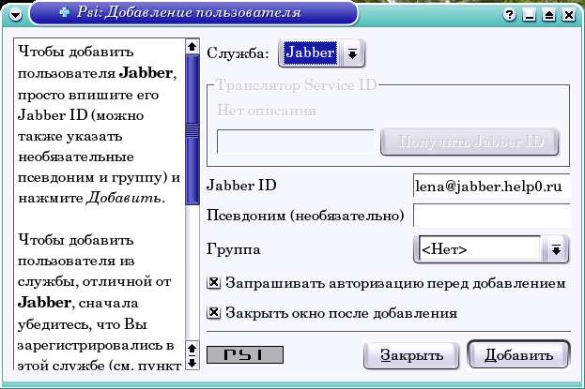Click the Транслятор Service ID text field
Viewport: 585px width, 389px height.
[x=295, y=142]
